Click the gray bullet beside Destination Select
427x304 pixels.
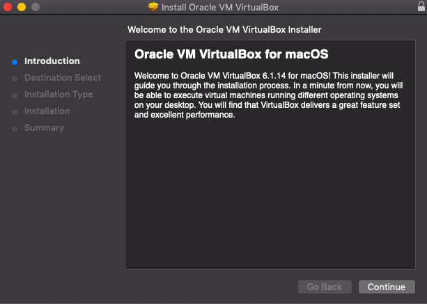15,79
